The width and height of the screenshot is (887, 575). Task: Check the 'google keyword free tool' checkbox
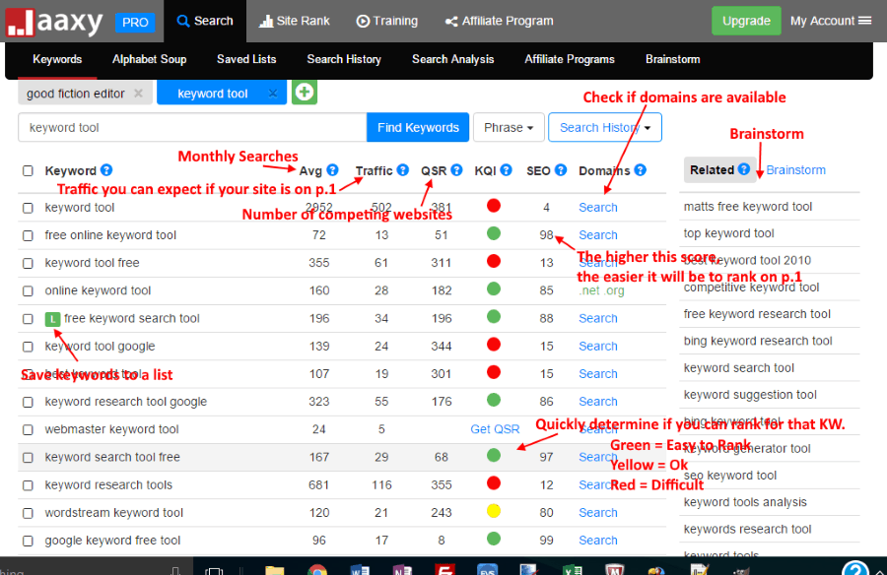click(28, 542)
